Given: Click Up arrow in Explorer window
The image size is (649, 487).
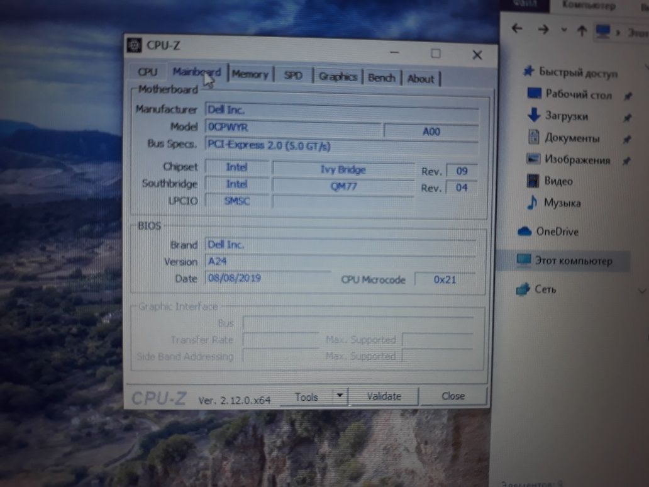Looking at the screenshot, I should (582, 31).
